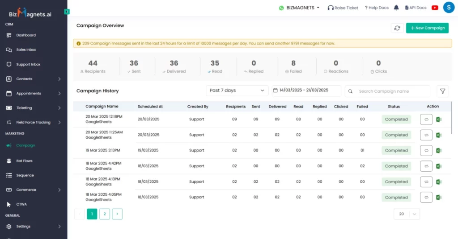Viewport: 458px width, 239px height.
Task: Open the Sales Inbox icon
Action: pyautogui.click(x=9, y=50)
